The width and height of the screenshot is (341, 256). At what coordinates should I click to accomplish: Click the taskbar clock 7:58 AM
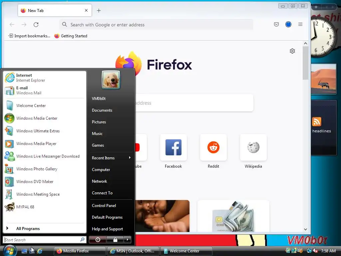point(328,251)
